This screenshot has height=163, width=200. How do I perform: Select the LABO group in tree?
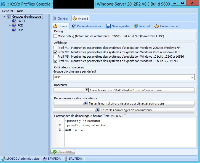21,21
